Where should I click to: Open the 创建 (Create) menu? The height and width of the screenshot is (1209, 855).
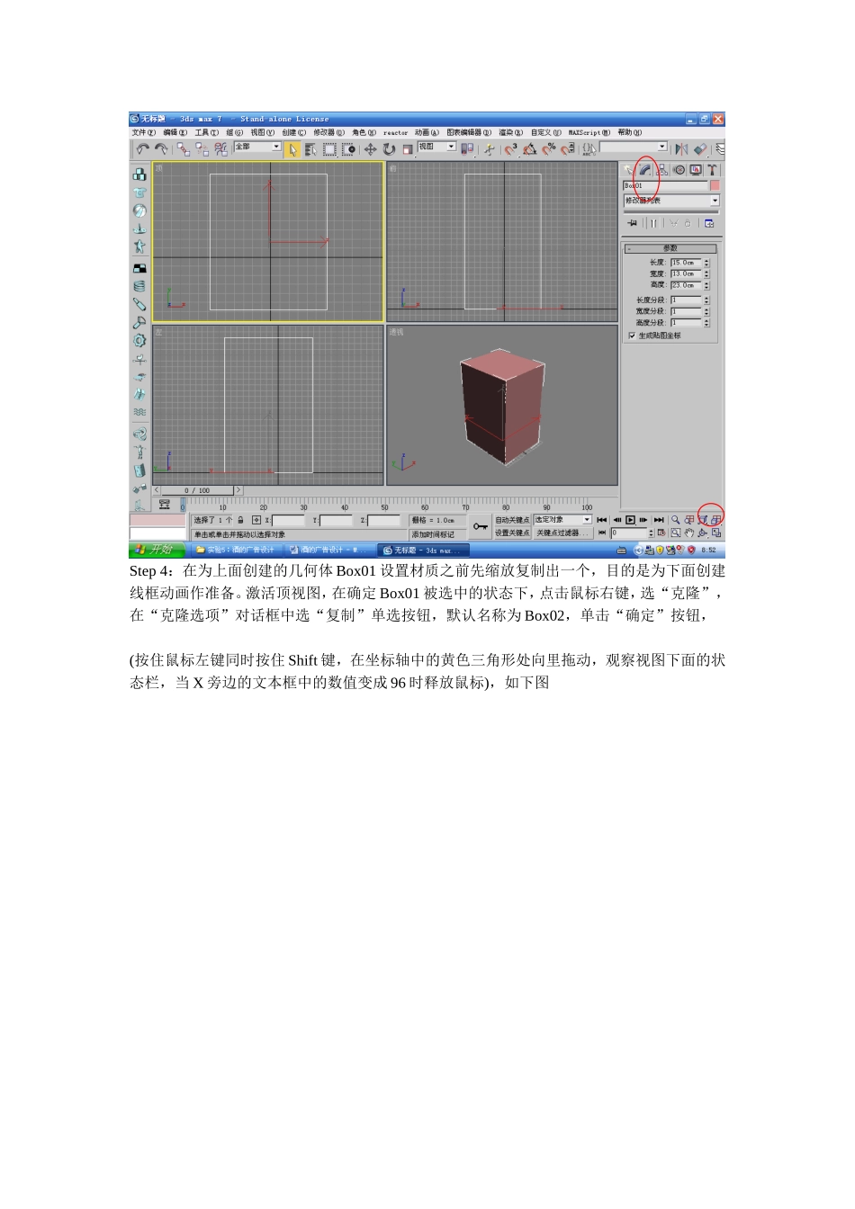(x=294, y=132)
